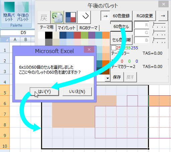The image size is (171, 152).
Task: Click the G color slider
Action: 159,32
